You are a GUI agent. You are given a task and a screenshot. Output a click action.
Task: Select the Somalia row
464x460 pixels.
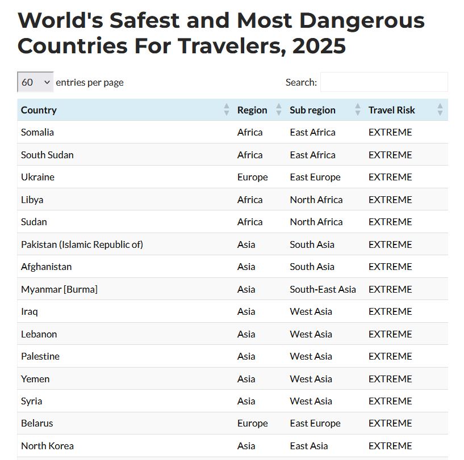37,132
